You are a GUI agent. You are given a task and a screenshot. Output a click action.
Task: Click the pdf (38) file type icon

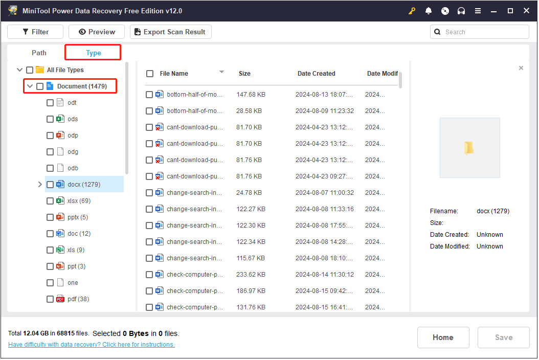tap(60, 299)
